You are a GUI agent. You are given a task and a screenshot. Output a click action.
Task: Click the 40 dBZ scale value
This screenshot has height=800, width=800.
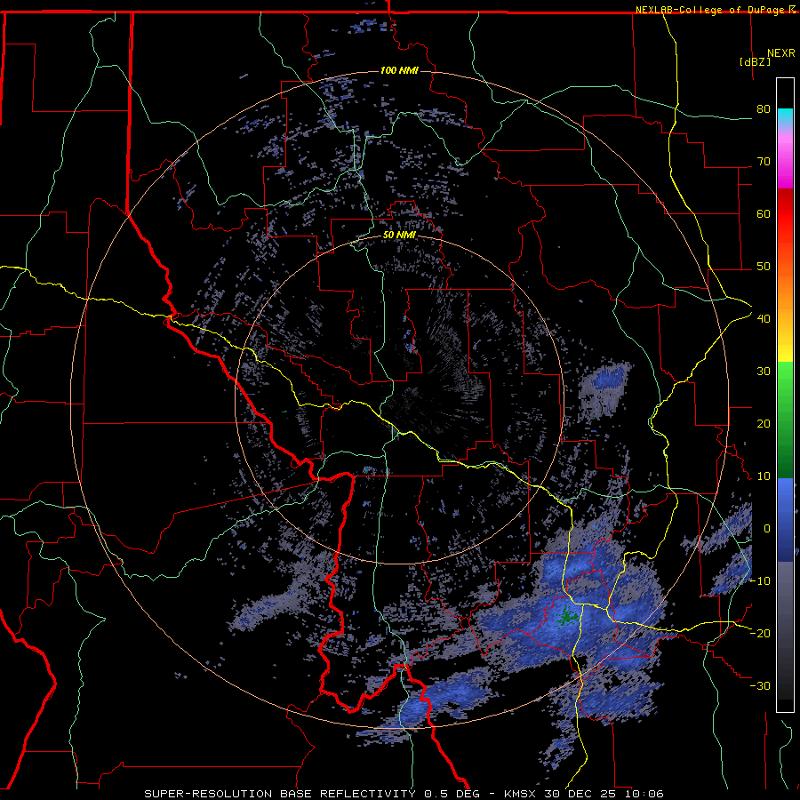tap(764, 319)
